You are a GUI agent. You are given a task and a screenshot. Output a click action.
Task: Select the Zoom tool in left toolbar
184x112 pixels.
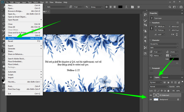3,70
